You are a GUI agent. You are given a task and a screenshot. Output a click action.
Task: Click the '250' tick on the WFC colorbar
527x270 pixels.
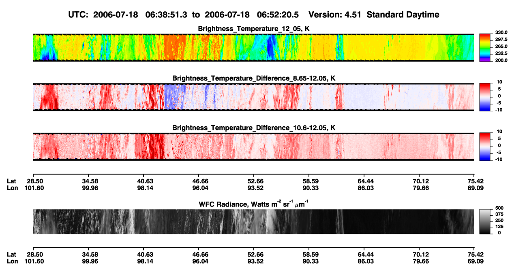[499, 221]
